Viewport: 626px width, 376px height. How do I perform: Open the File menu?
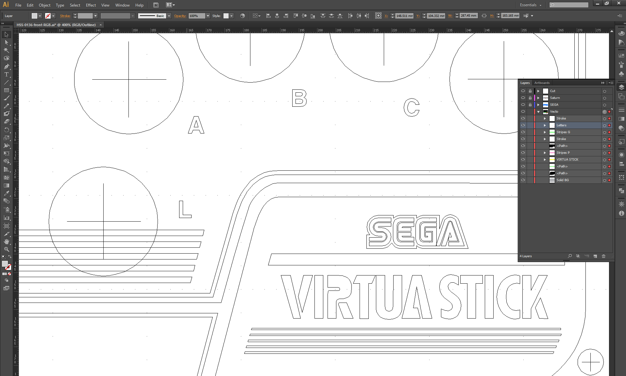[18, 5]
